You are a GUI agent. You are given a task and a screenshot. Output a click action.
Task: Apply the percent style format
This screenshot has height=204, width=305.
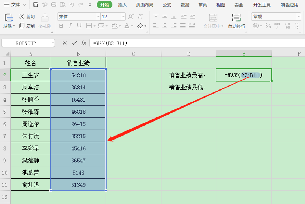[268, 26]
